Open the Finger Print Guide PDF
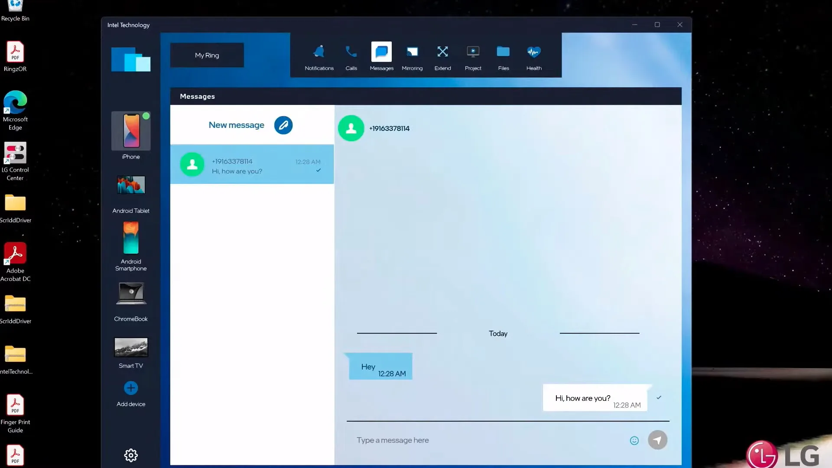The image size is (832, 468). 15,414
